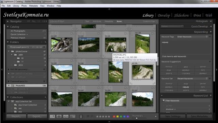Open the Metadata menu

click(33, 6)
